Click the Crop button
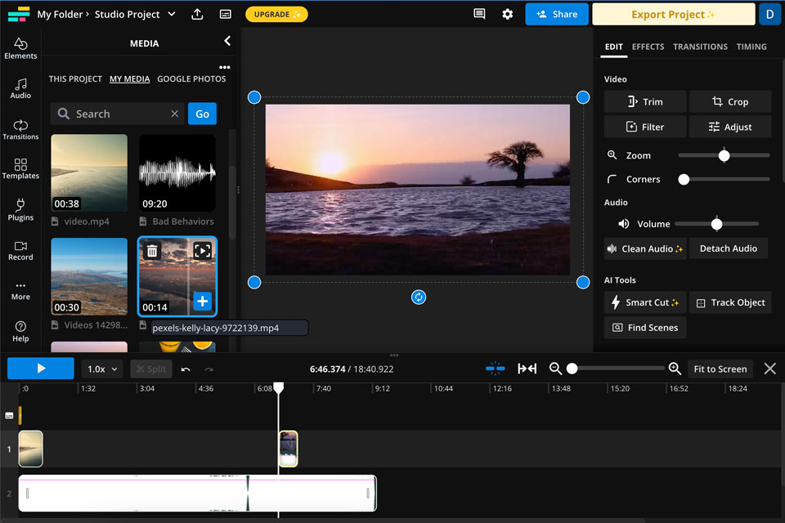The height and width of the screenshot is (523, 785). (730, 101)
